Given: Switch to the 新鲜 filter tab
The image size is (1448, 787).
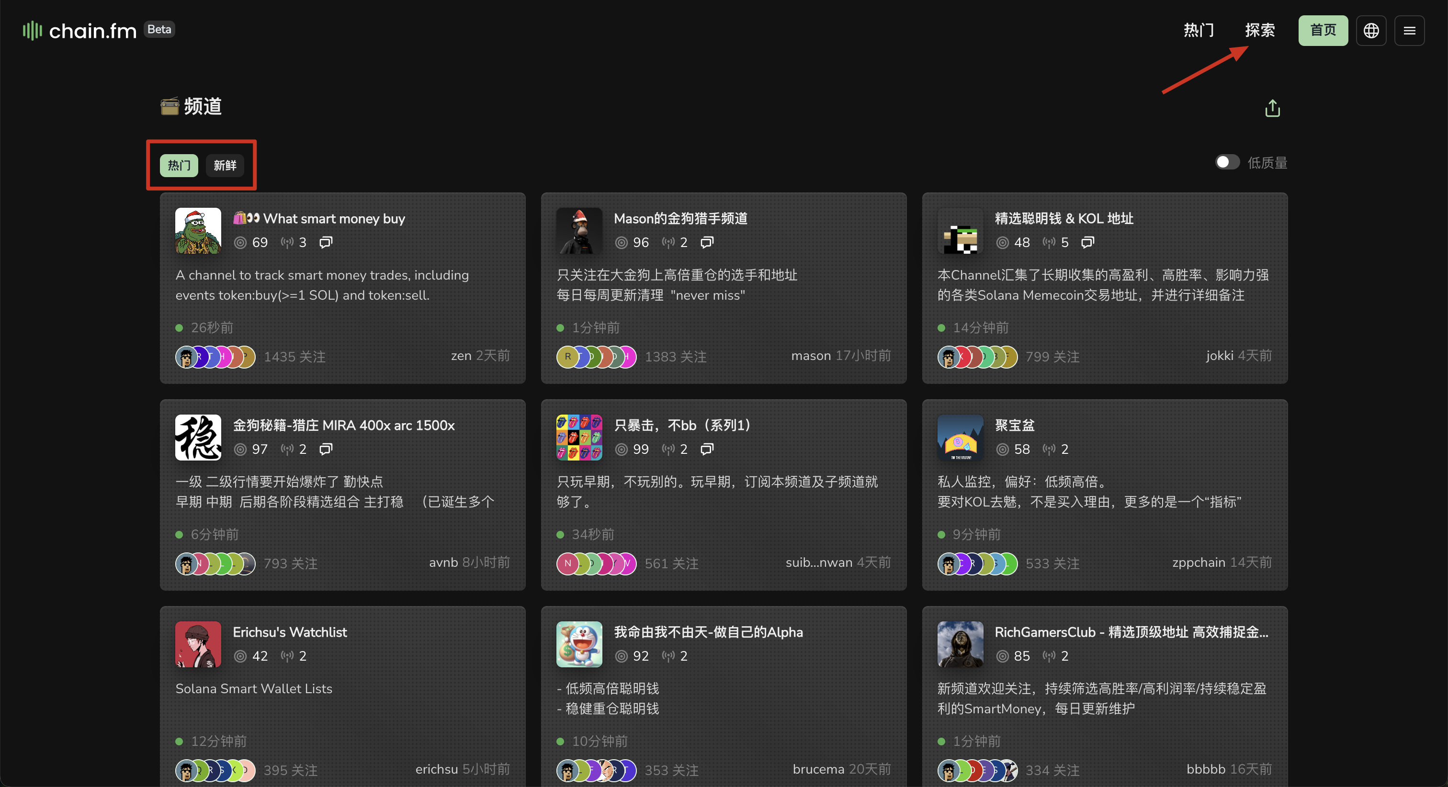Looking at the screenshot, I should (x=225, y=165).
